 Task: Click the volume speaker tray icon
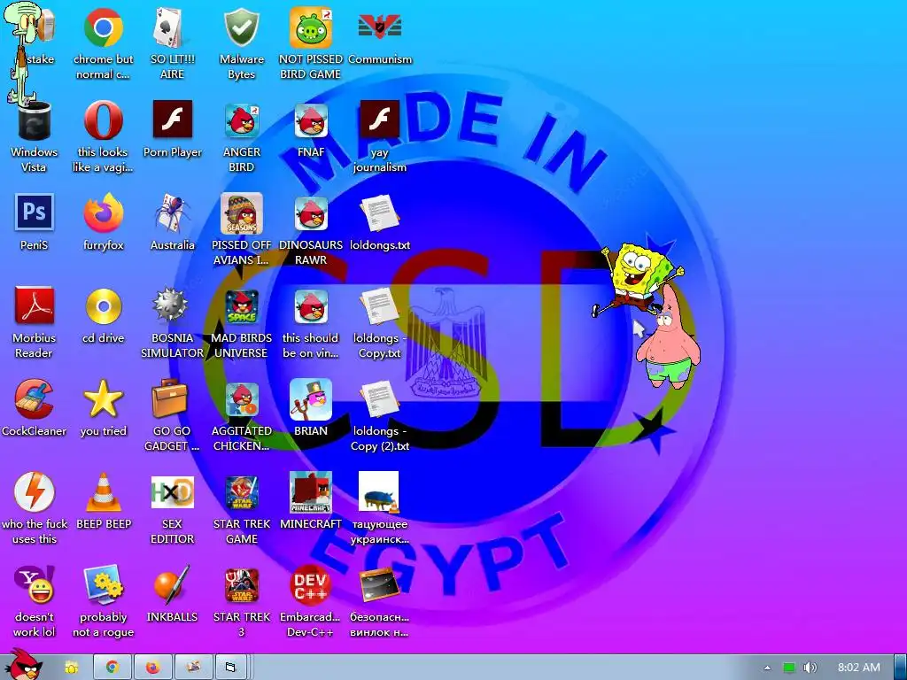click(x=810, y=668)
